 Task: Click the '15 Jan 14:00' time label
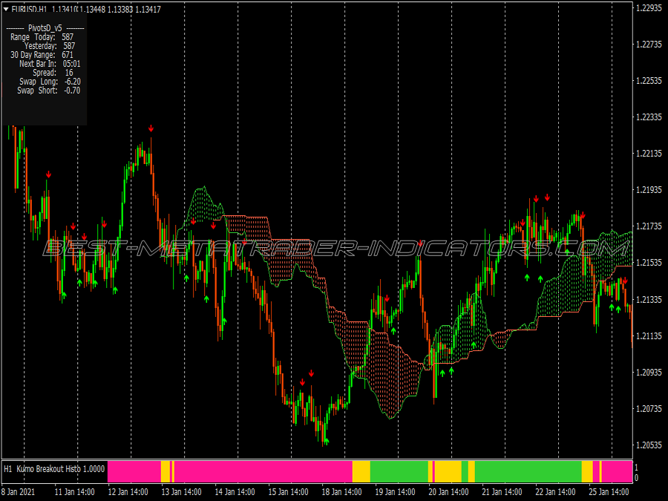(x=288, y=492)
